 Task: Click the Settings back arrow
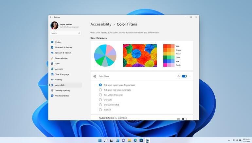coord(51,17)
